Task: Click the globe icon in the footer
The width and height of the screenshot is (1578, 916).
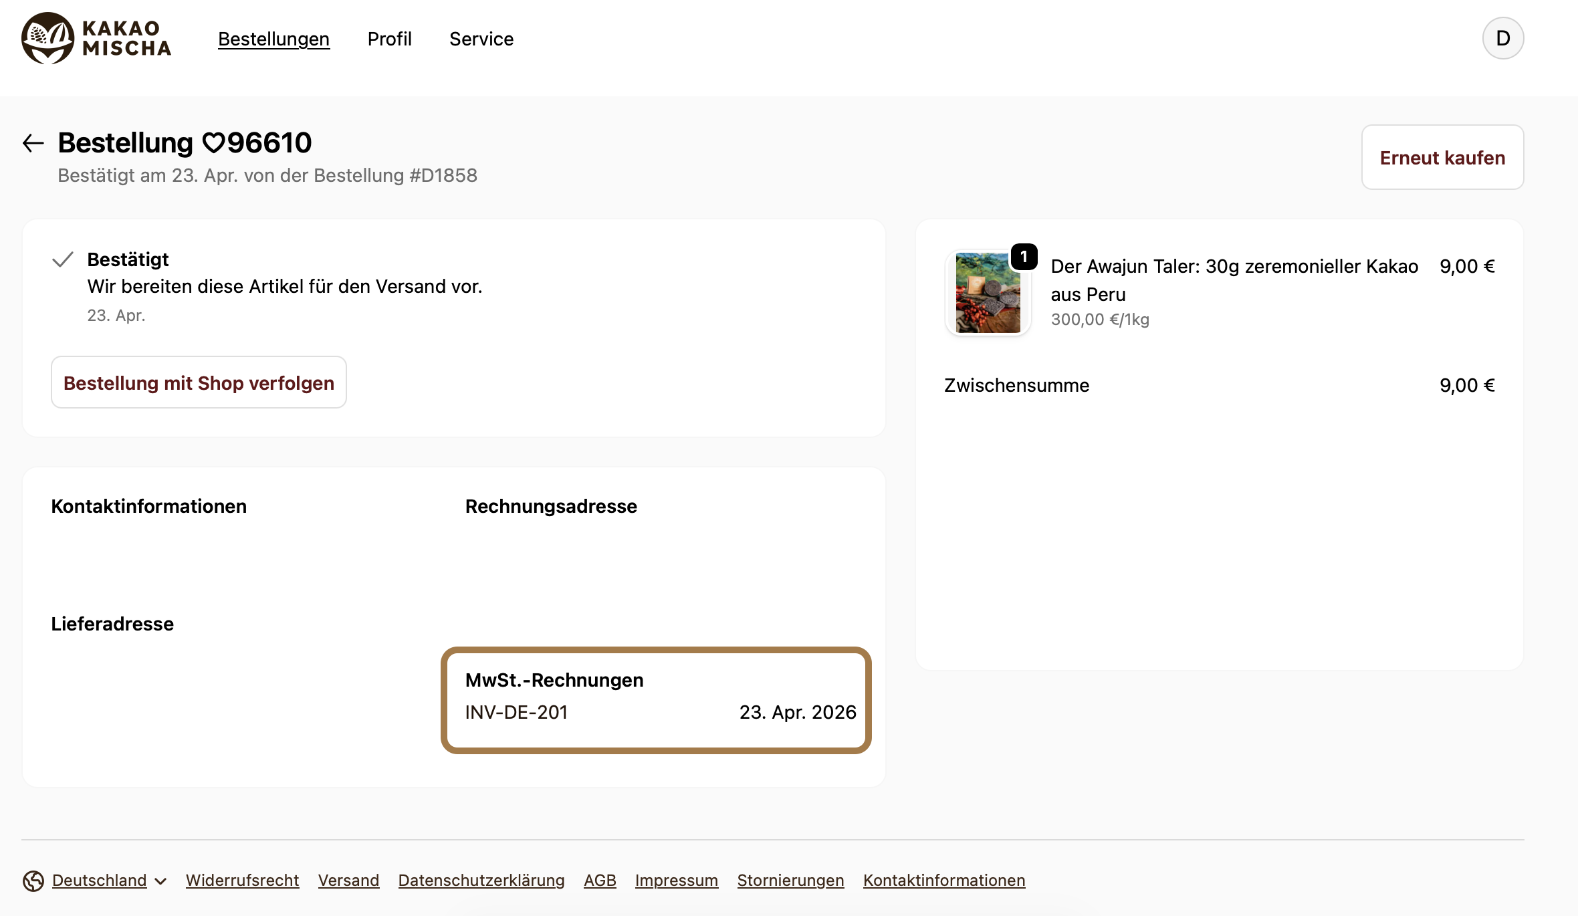Action: (x=33, y=881)
